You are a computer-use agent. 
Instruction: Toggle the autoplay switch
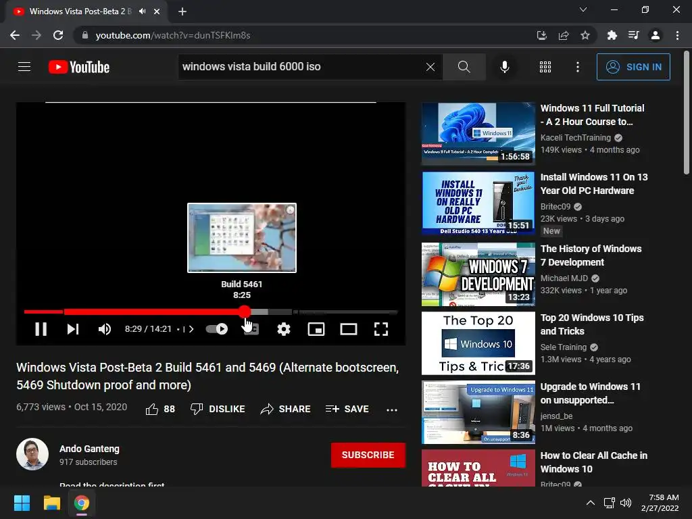coord(217,329)
